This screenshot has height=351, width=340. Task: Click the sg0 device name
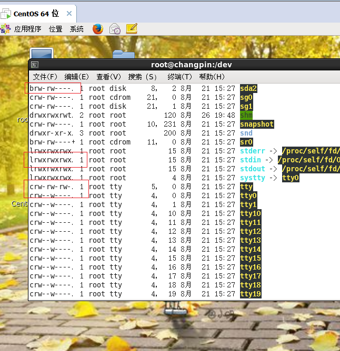pyautogui.click(x=246, y=97)
